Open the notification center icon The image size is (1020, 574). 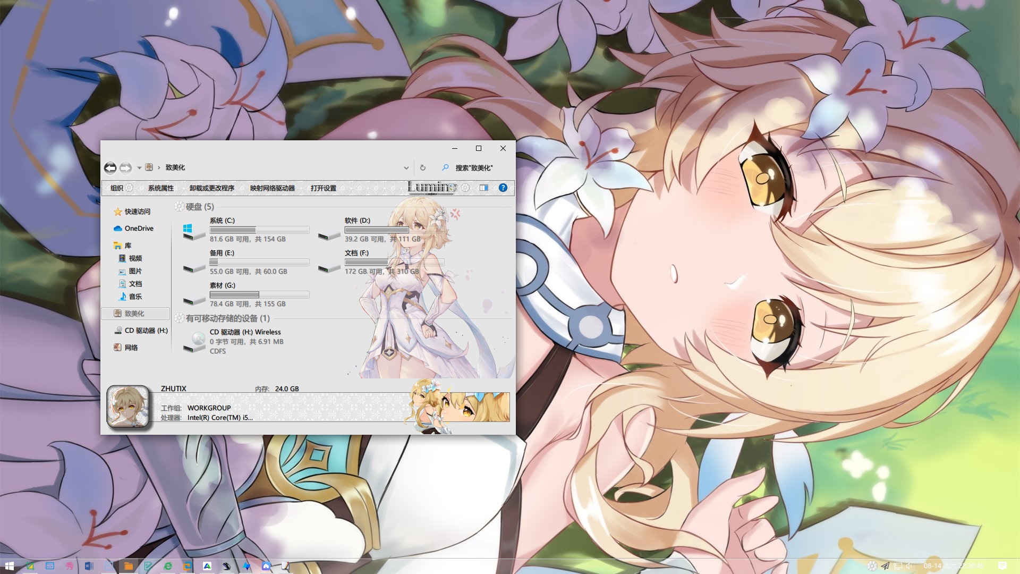tap(1002, 566)
